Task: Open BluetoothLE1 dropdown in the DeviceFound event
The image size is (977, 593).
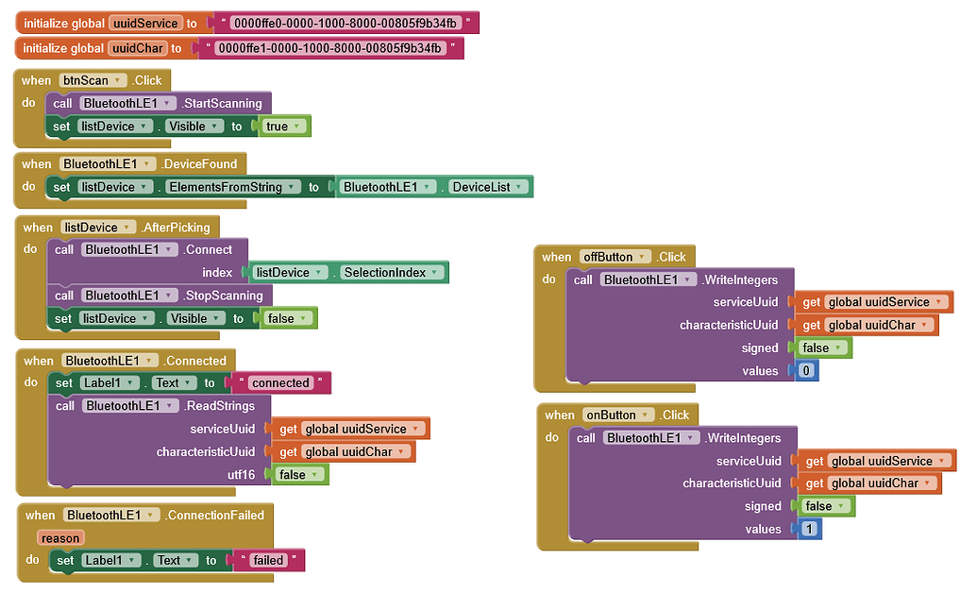Action: pyautogui.click(x=108, y=164)
